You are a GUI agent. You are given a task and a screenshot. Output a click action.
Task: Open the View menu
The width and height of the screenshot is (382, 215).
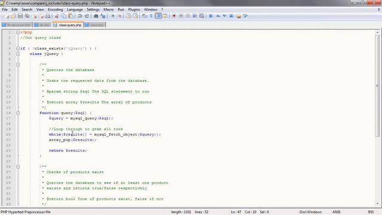point(40,10)
